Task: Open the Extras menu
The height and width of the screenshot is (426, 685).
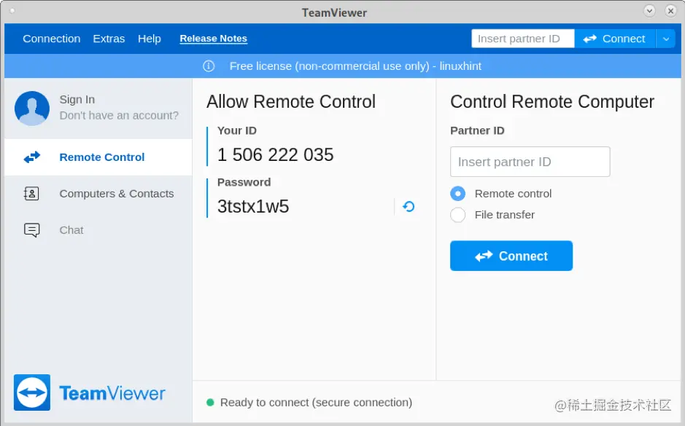Action: coord(109,39)
